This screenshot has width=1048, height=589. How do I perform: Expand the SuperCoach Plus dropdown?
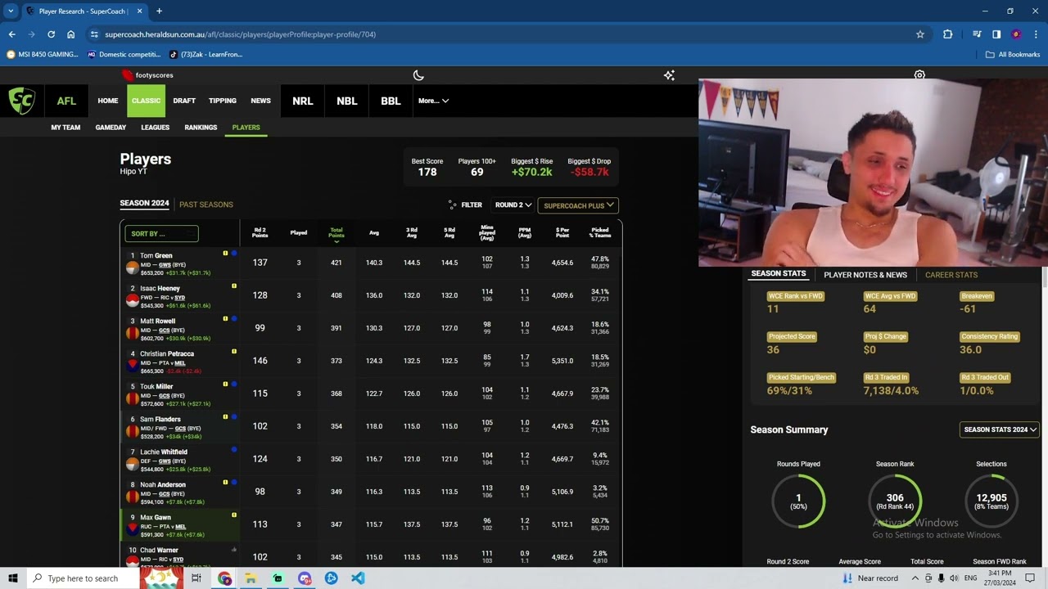point(578,205)
